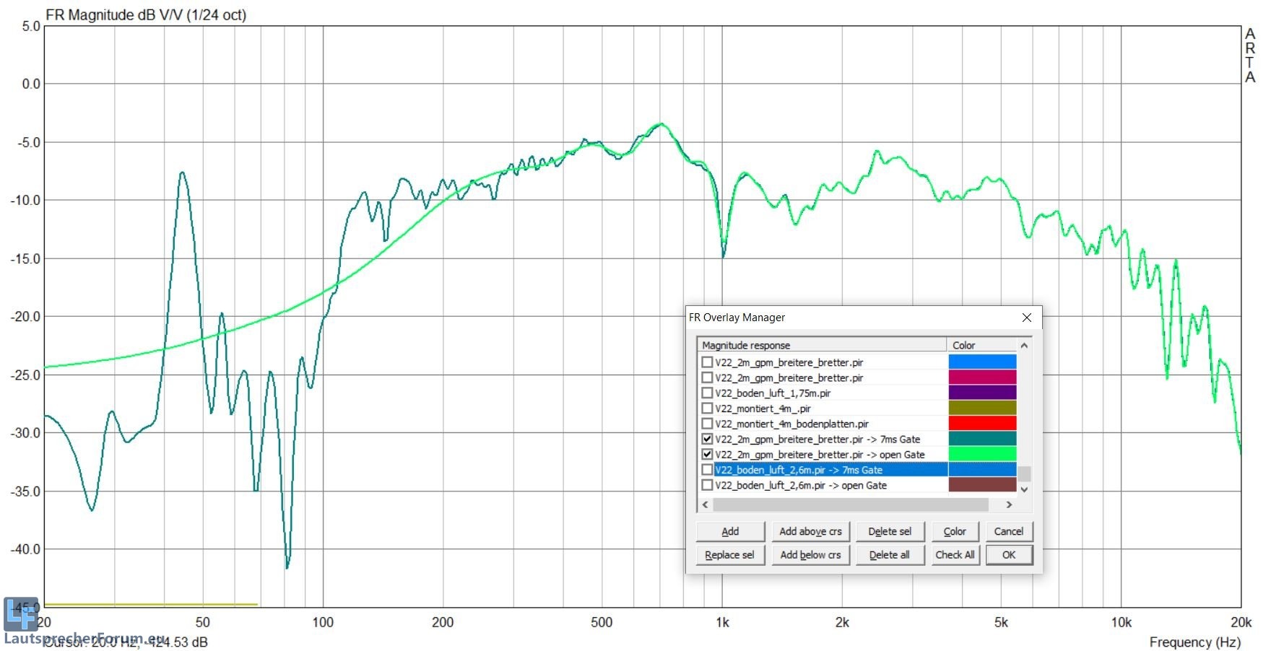Viewport: 1271px width, 651px height.
Task: Check the V22_boden_luft_1,75m.pir overlay box
Action: [x=707, y=393]
